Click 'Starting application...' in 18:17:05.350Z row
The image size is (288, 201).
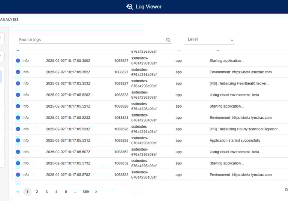pyautogui.click(x=226, y=61)
